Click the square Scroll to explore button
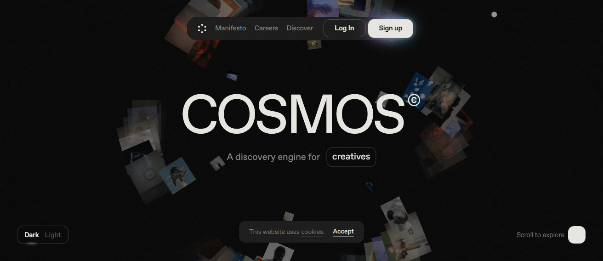 pyautogui.click(x=577, y=235)
